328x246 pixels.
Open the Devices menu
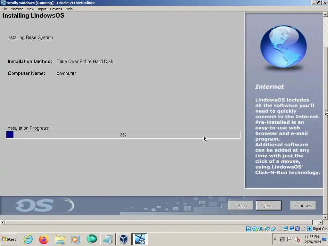56,9
